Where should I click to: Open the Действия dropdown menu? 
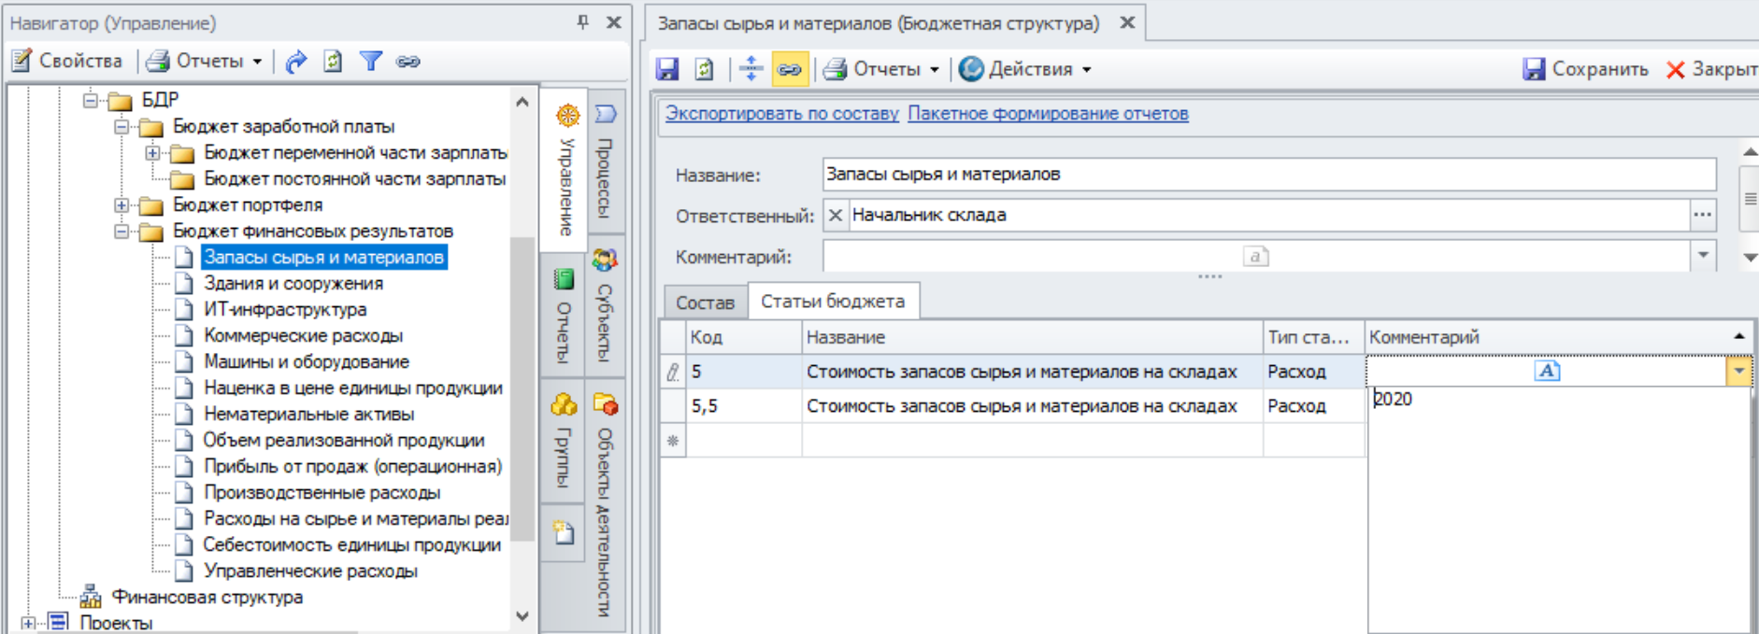click(x=1025, y=69)
